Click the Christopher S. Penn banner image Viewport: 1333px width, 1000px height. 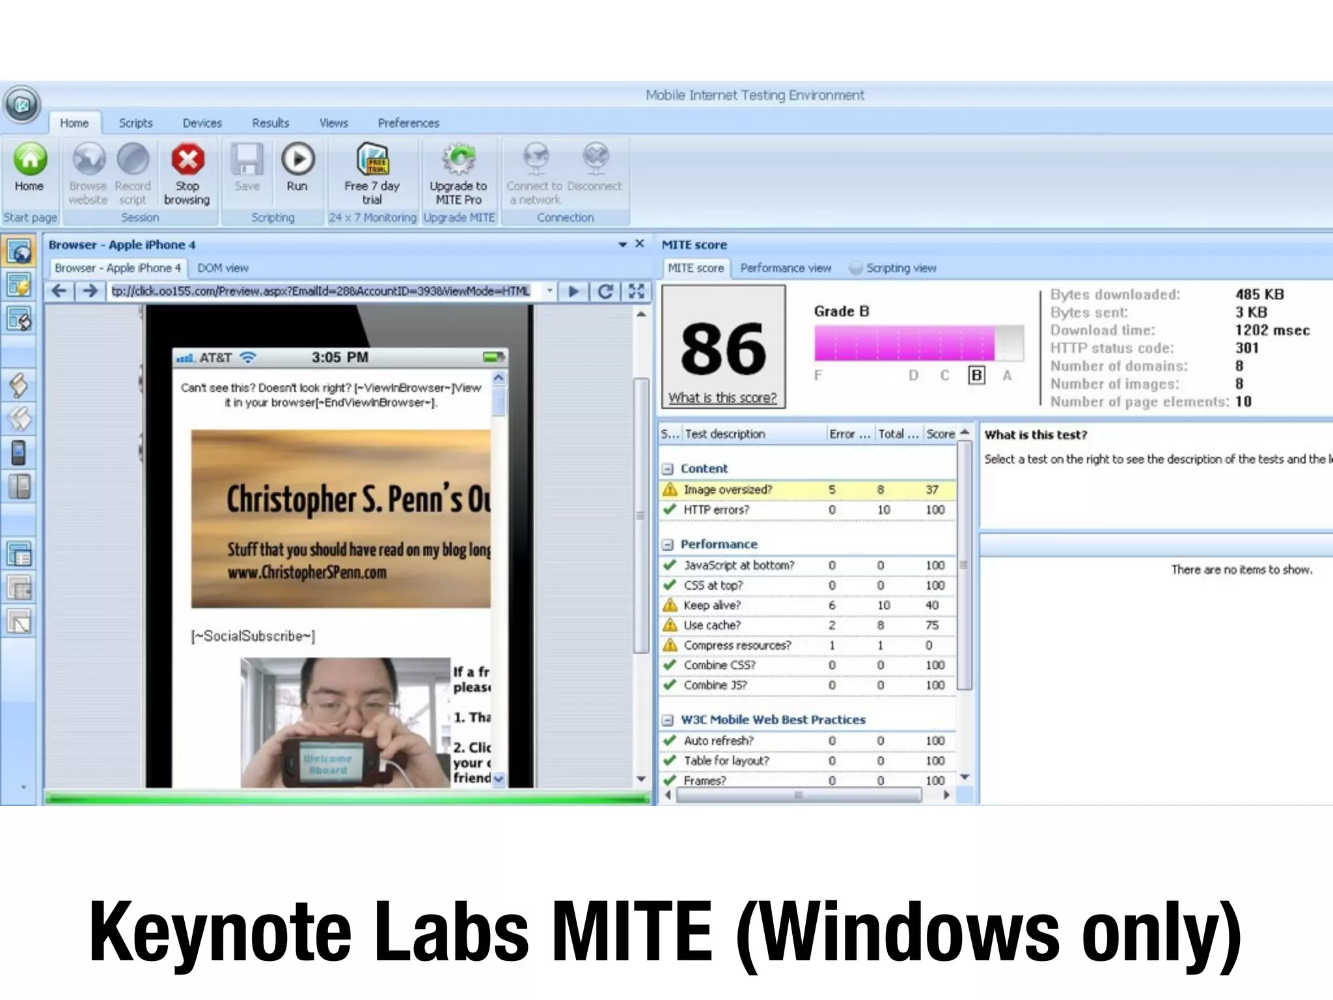340,519
